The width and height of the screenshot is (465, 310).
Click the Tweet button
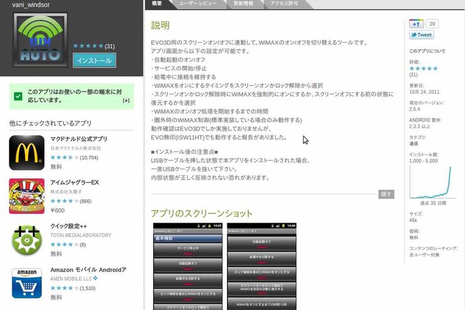422,35
